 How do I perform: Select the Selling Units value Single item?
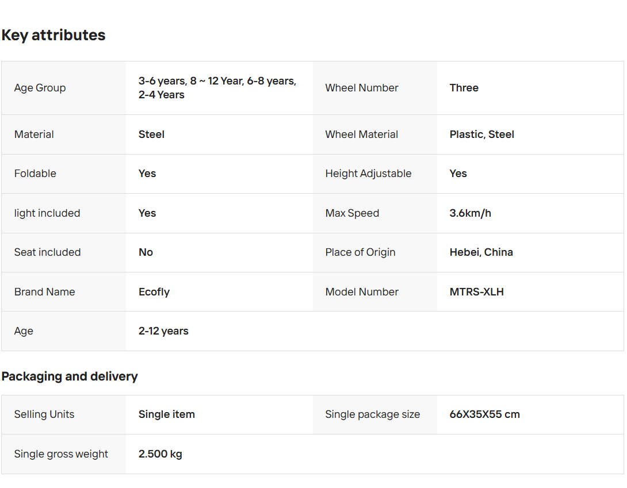tap(166, 414)
